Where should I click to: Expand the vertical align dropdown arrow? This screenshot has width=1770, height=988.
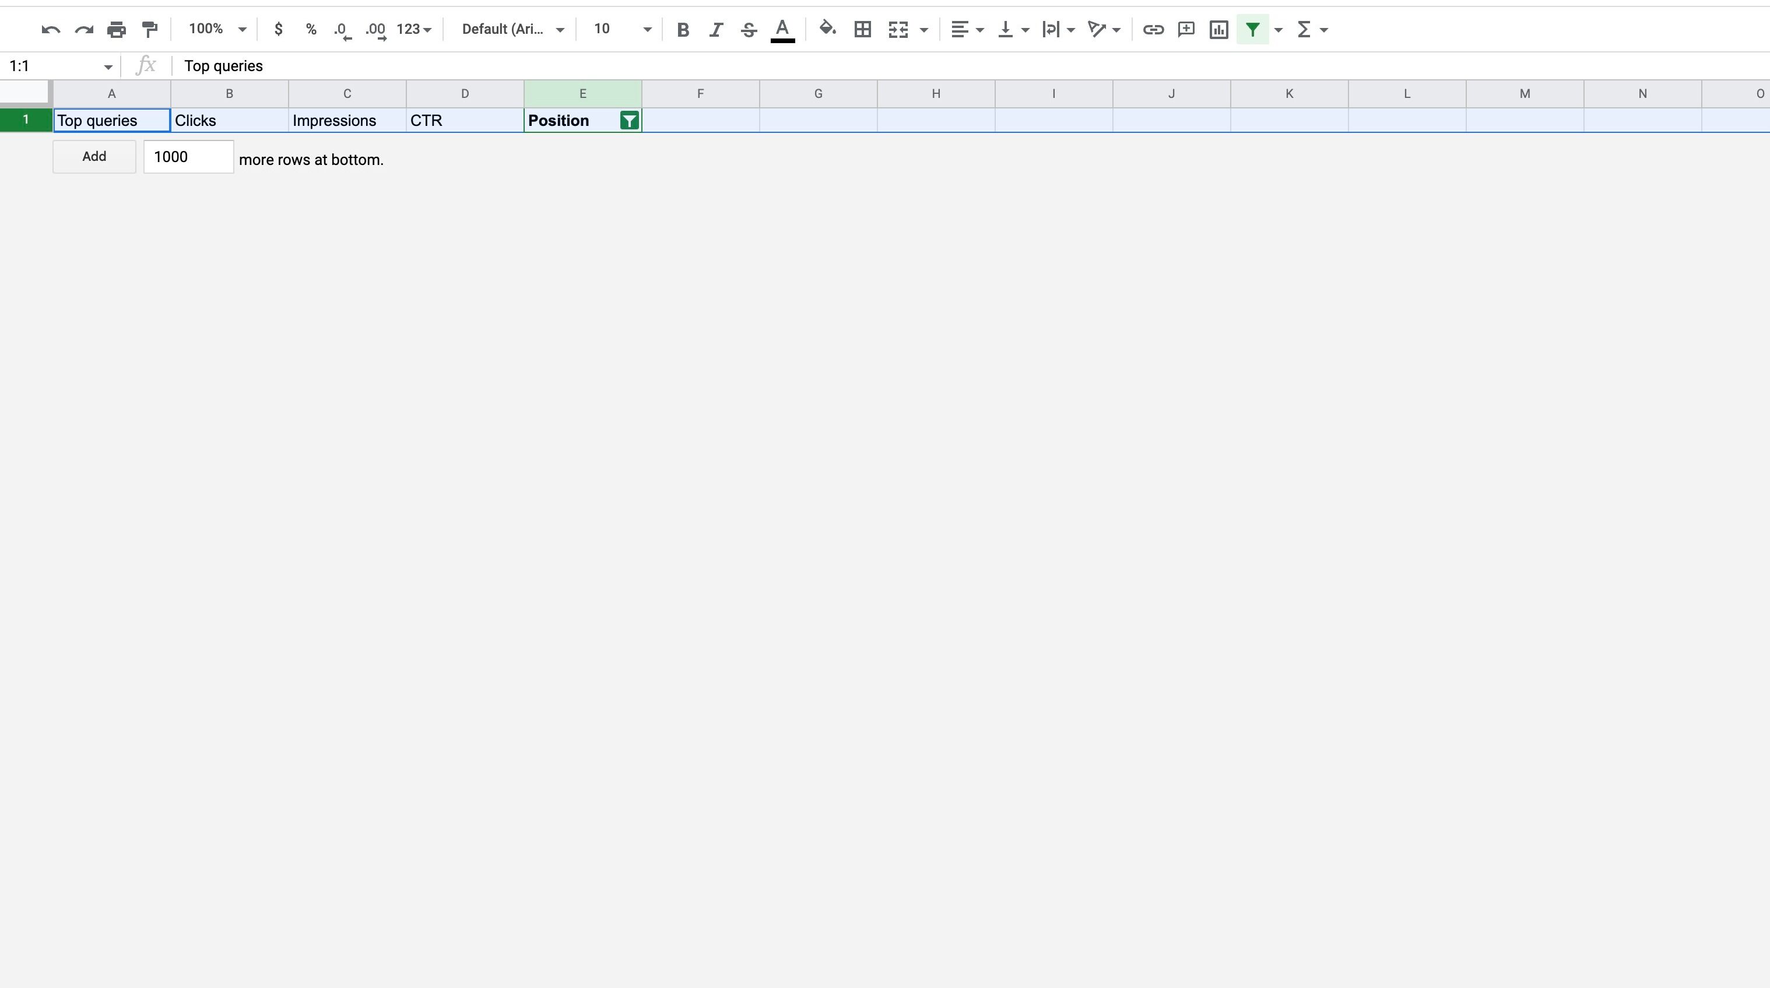[x=1025, y=30]
